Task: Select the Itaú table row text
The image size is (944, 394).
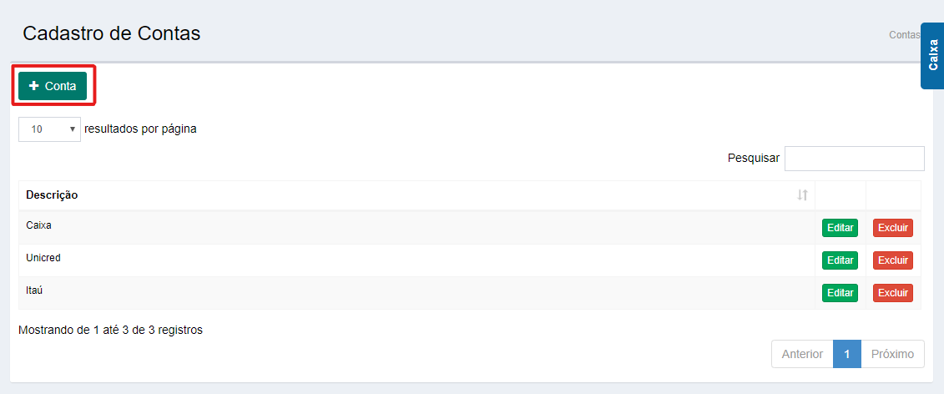Action: (x=37, y=290)
